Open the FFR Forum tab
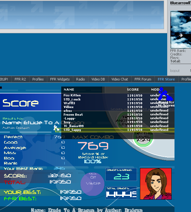 click(143, 79)
